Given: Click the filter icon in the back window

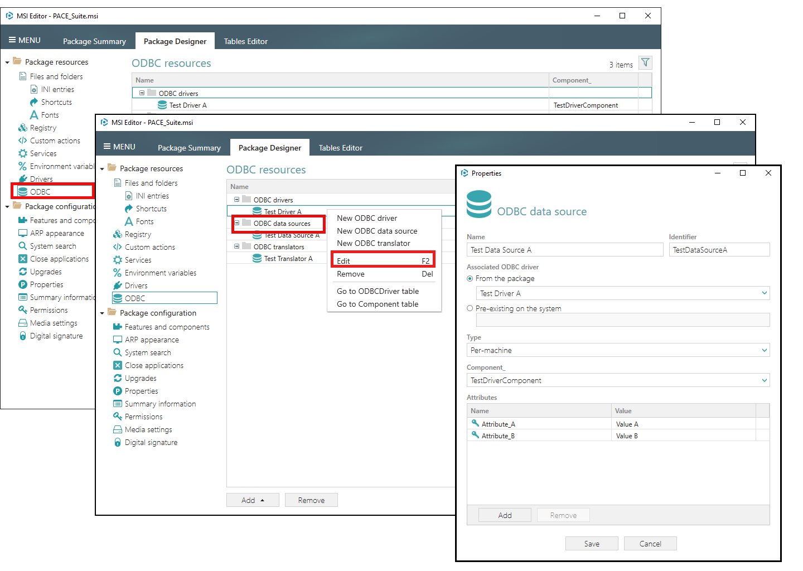Looking at the screenshot, I should pyautogui.click(x=645, y=62).
